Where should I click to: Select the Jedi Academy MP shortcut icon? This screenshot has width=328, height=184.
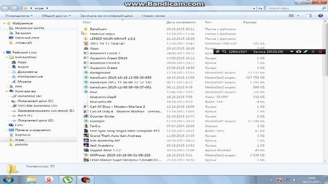(86, 141)
